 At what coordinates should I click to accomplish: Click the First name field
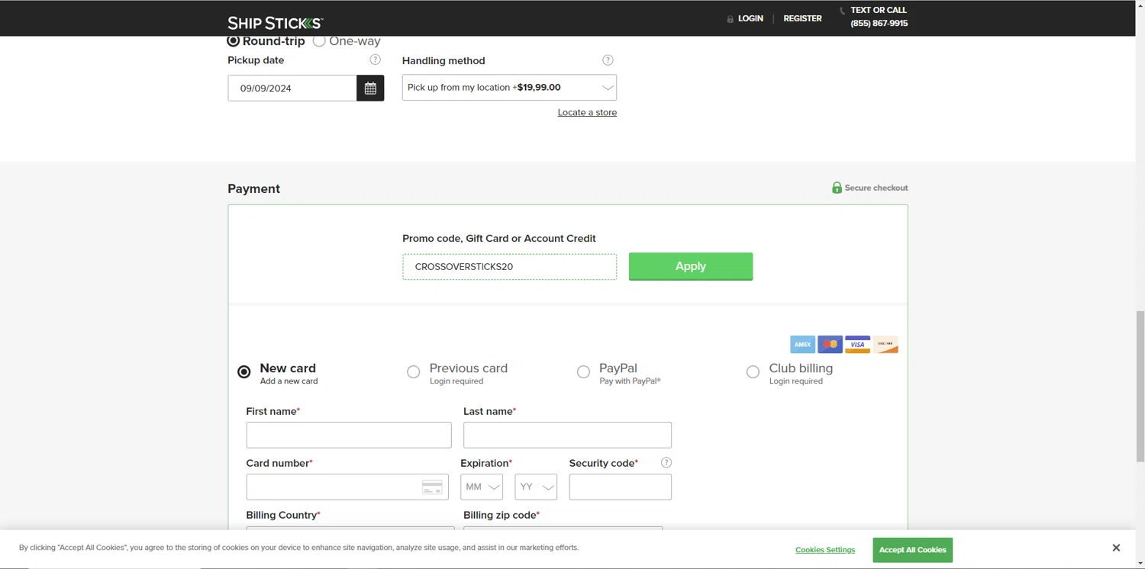349,436
